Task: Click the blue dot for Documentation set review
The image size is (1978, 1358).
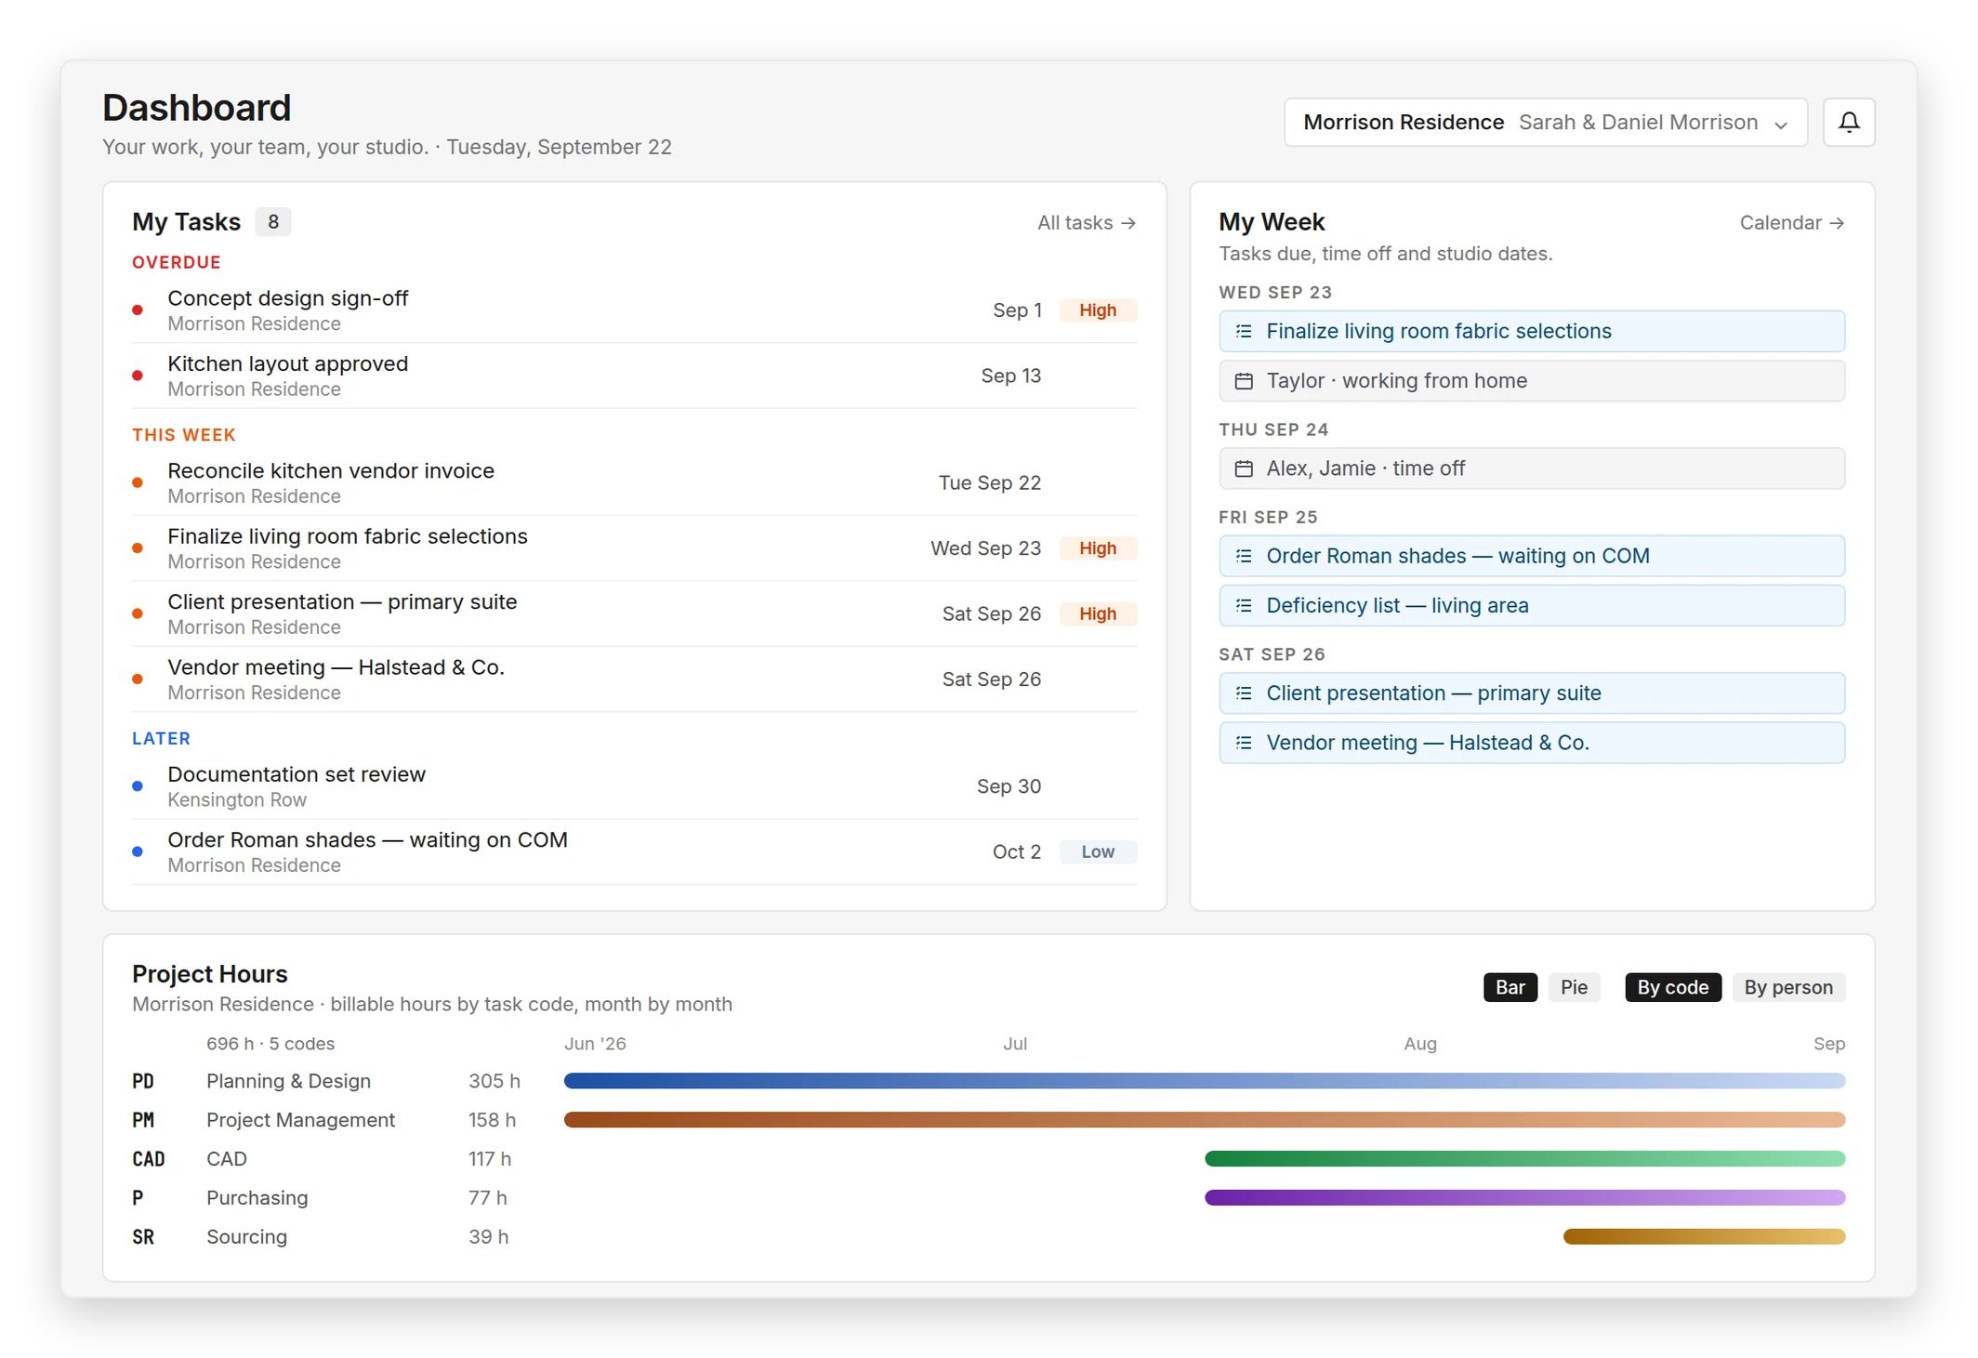Action: pyautogui.click(x=138, y=786)
